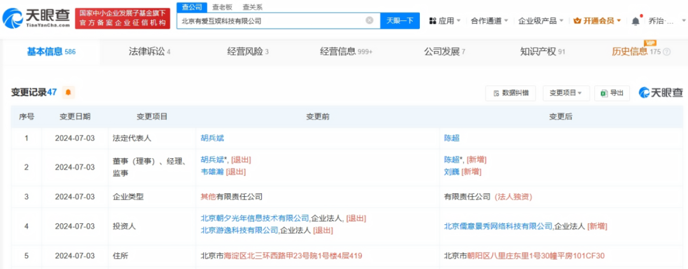688x269 pixels.
Task: Click the help icon beside 历史信息
Action: click(666, 52)
